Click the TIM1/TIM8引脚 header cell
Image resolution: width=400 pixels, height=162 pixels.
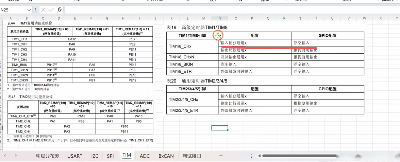click(x=192, y=36)
